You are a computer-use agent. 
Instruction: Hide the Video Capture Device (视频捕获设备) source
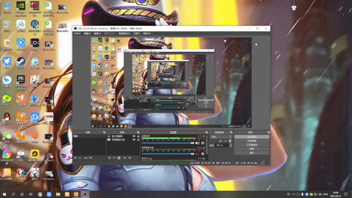[x=134, y=139]
